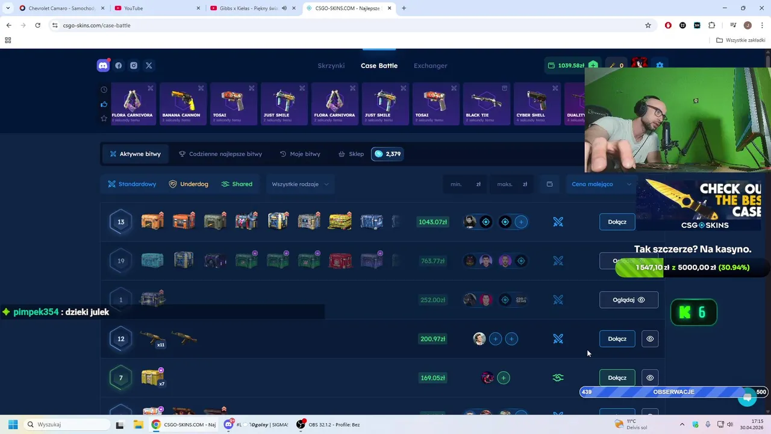The height and width of the screenshot is (434, 771).
Task: Switch to Aktywne bitwy tab
Action: pyautogui.click(x=135, y=154)
